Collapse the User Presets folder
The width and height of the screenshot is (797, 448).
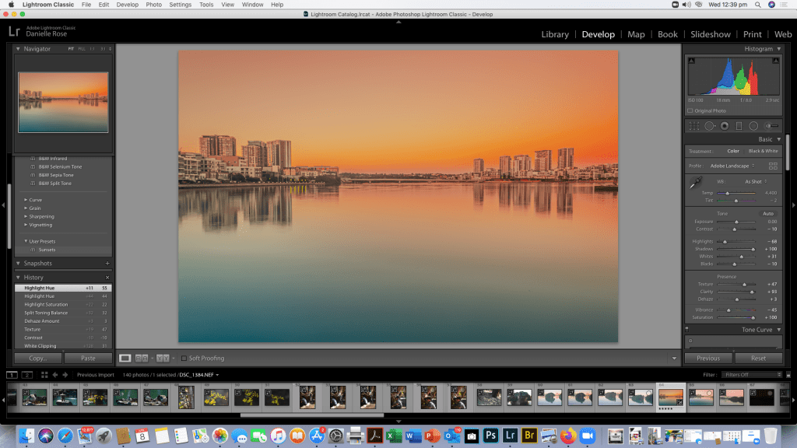coord(25,241)
